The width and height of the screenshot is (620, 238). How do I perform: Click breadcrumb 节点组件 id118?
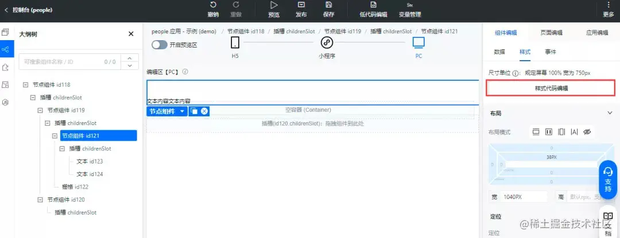(x=246, y=31)
